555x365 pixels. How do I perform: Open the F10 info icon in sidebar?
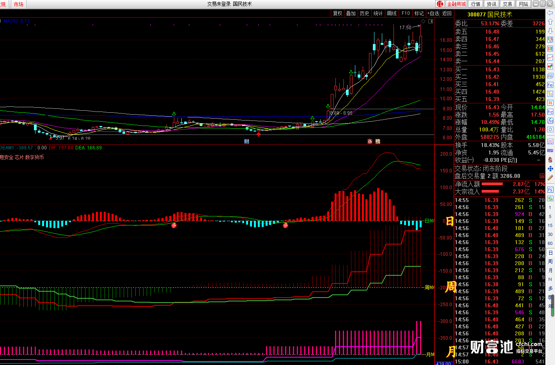tap(550, 85)
